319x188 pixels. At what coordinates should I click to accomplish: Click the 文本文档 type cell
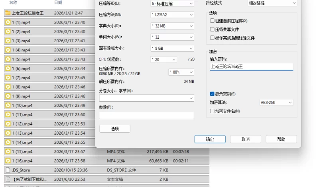click(x=115, y=179)
